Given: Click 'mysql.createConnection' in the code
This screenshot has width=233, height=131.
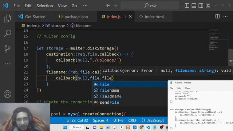Looking at the screenshot, I should point(95,114).
